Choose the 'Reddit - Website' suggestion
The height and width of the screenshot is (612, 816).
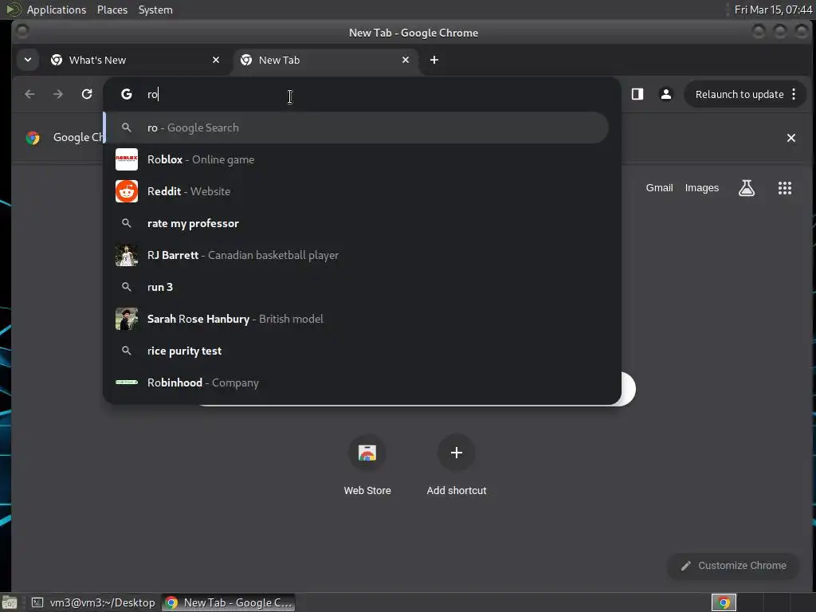[356, 191]
